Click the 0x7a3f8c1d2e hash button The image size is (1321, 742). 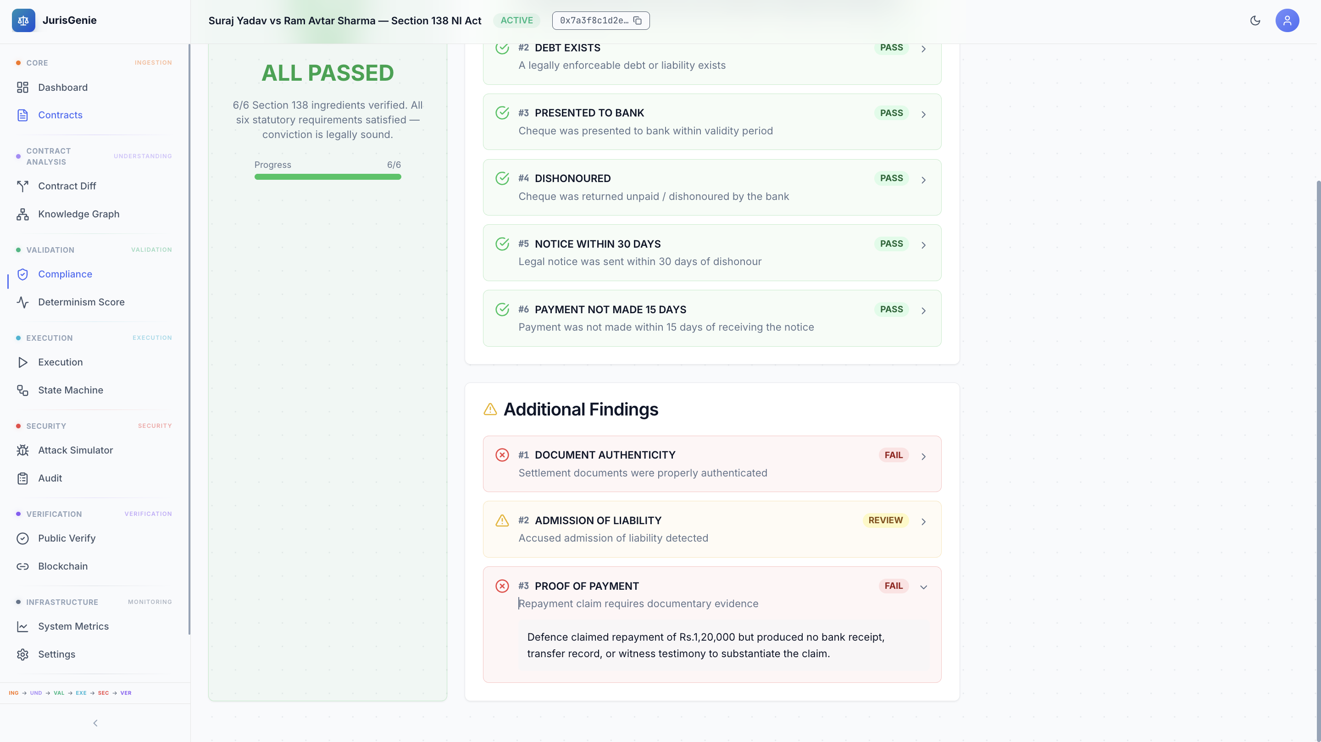[594, 21]
